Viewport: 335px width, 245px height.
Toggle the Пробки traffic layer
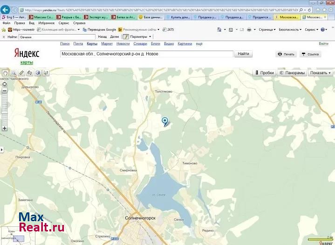click(264, 73)
